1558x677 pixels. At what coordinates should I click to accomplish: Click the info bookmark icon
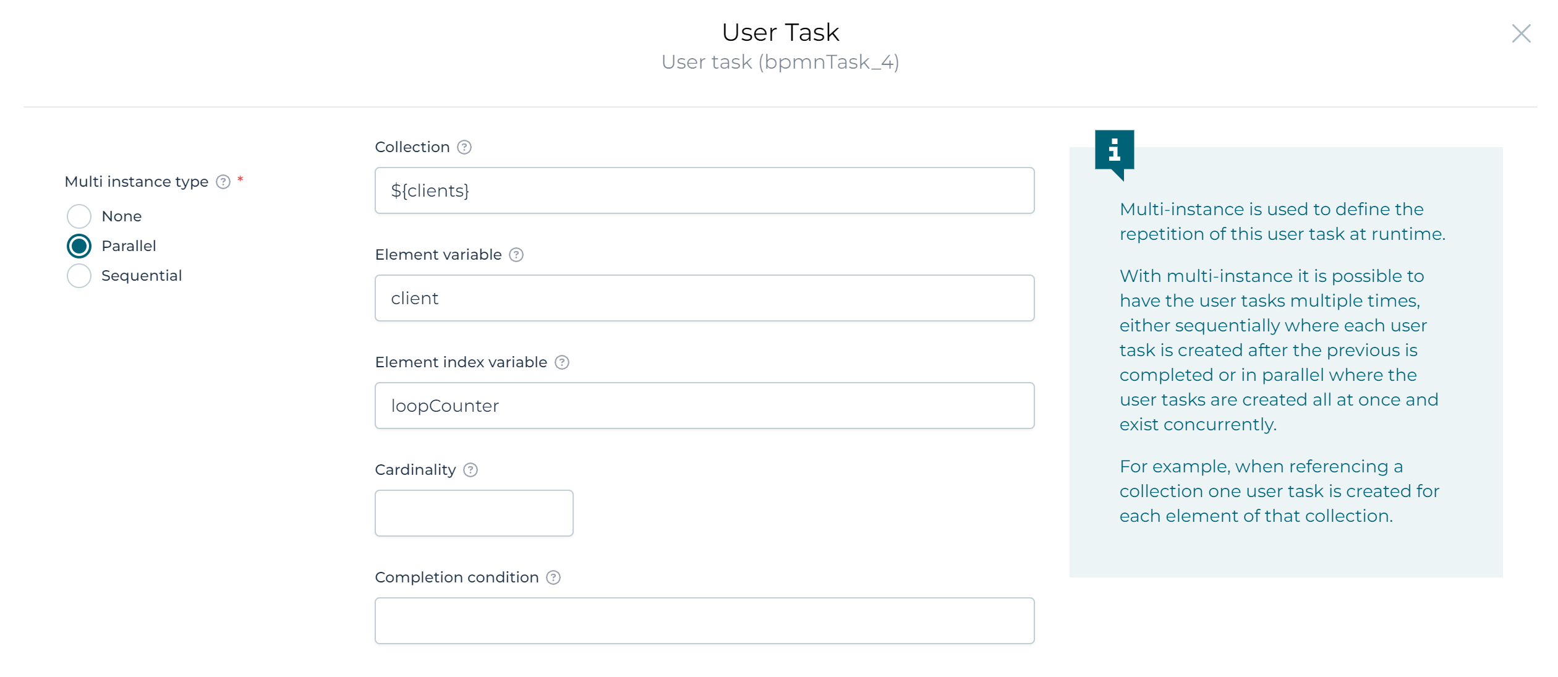pyautogui.click(x=1113, y=150)
